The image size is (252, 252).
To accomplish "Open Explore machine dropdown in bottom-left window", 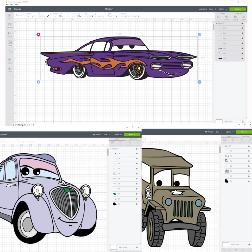I will 117,135.
